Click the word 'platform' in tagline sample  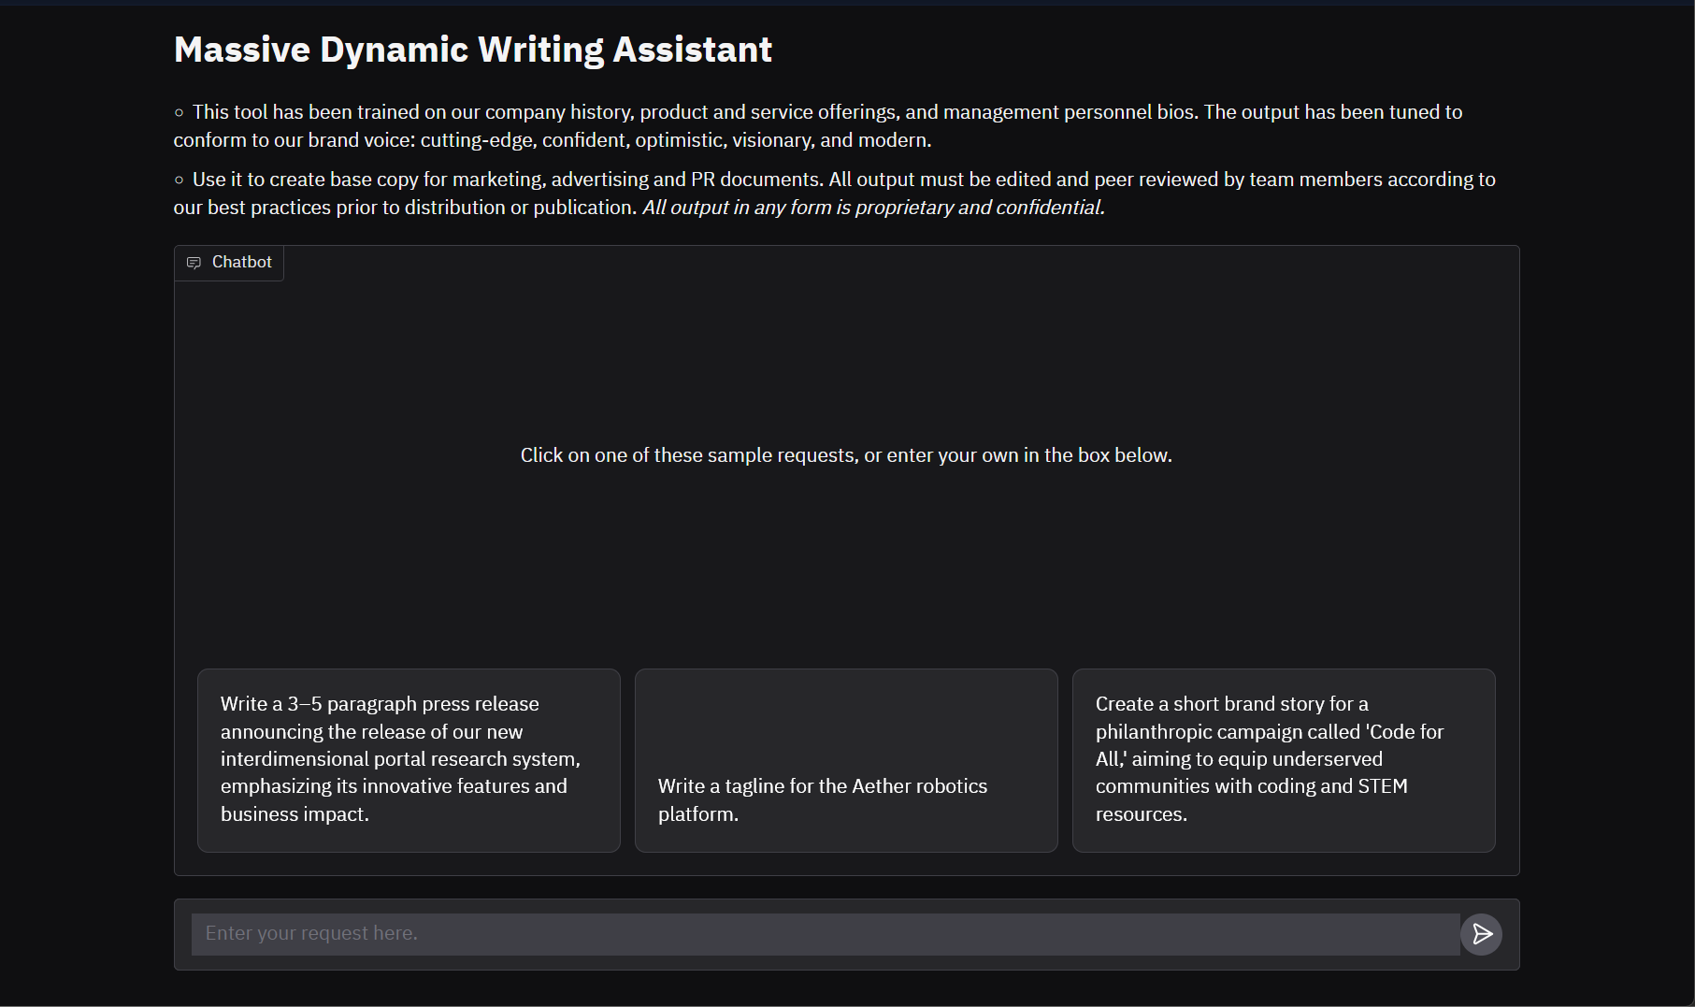point(697,814)
